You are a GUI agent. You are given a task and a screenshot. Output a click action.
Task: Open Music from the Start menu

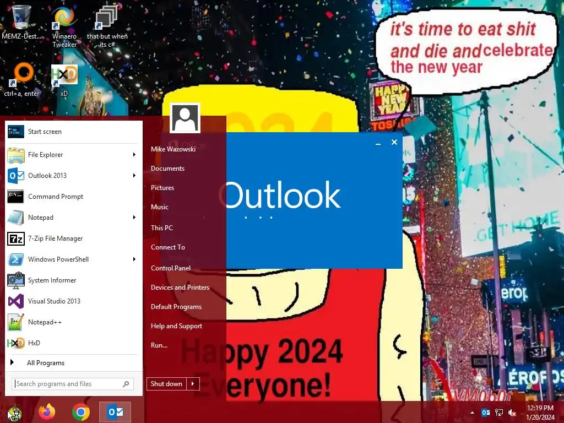click(x=160, y=207)
